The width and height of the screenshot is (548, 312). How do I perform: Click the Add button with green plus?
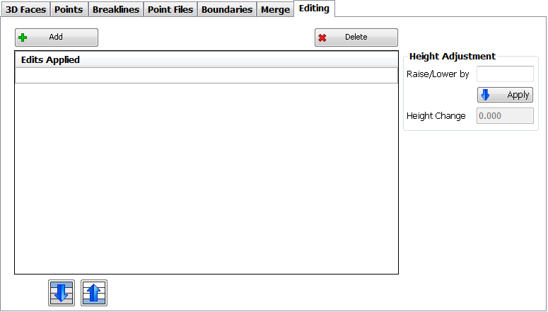(57, 37)
